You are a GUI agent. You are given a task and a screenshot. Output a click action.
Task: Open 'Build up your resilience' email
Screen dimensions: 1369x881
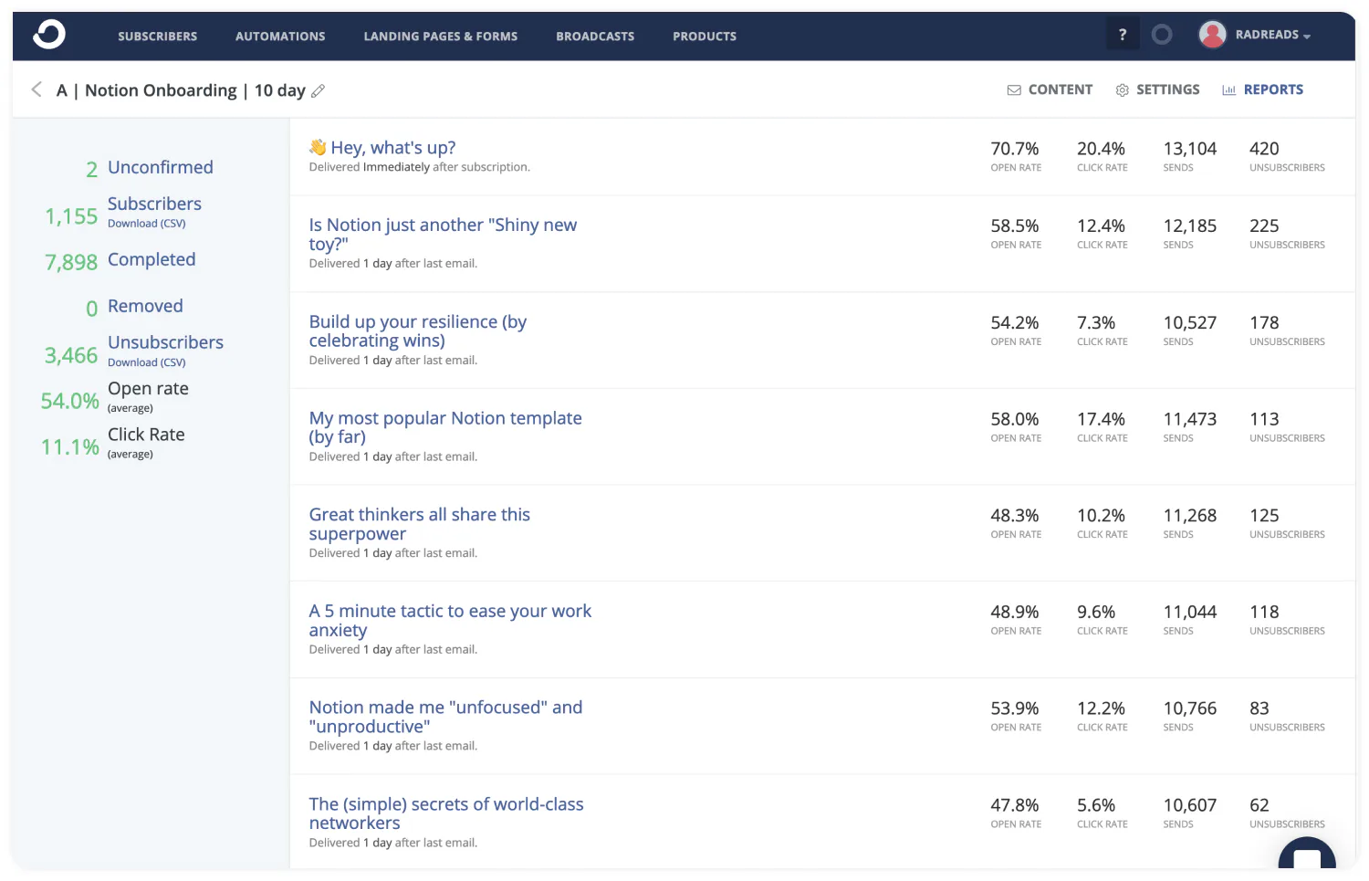[x=418, y=330]
